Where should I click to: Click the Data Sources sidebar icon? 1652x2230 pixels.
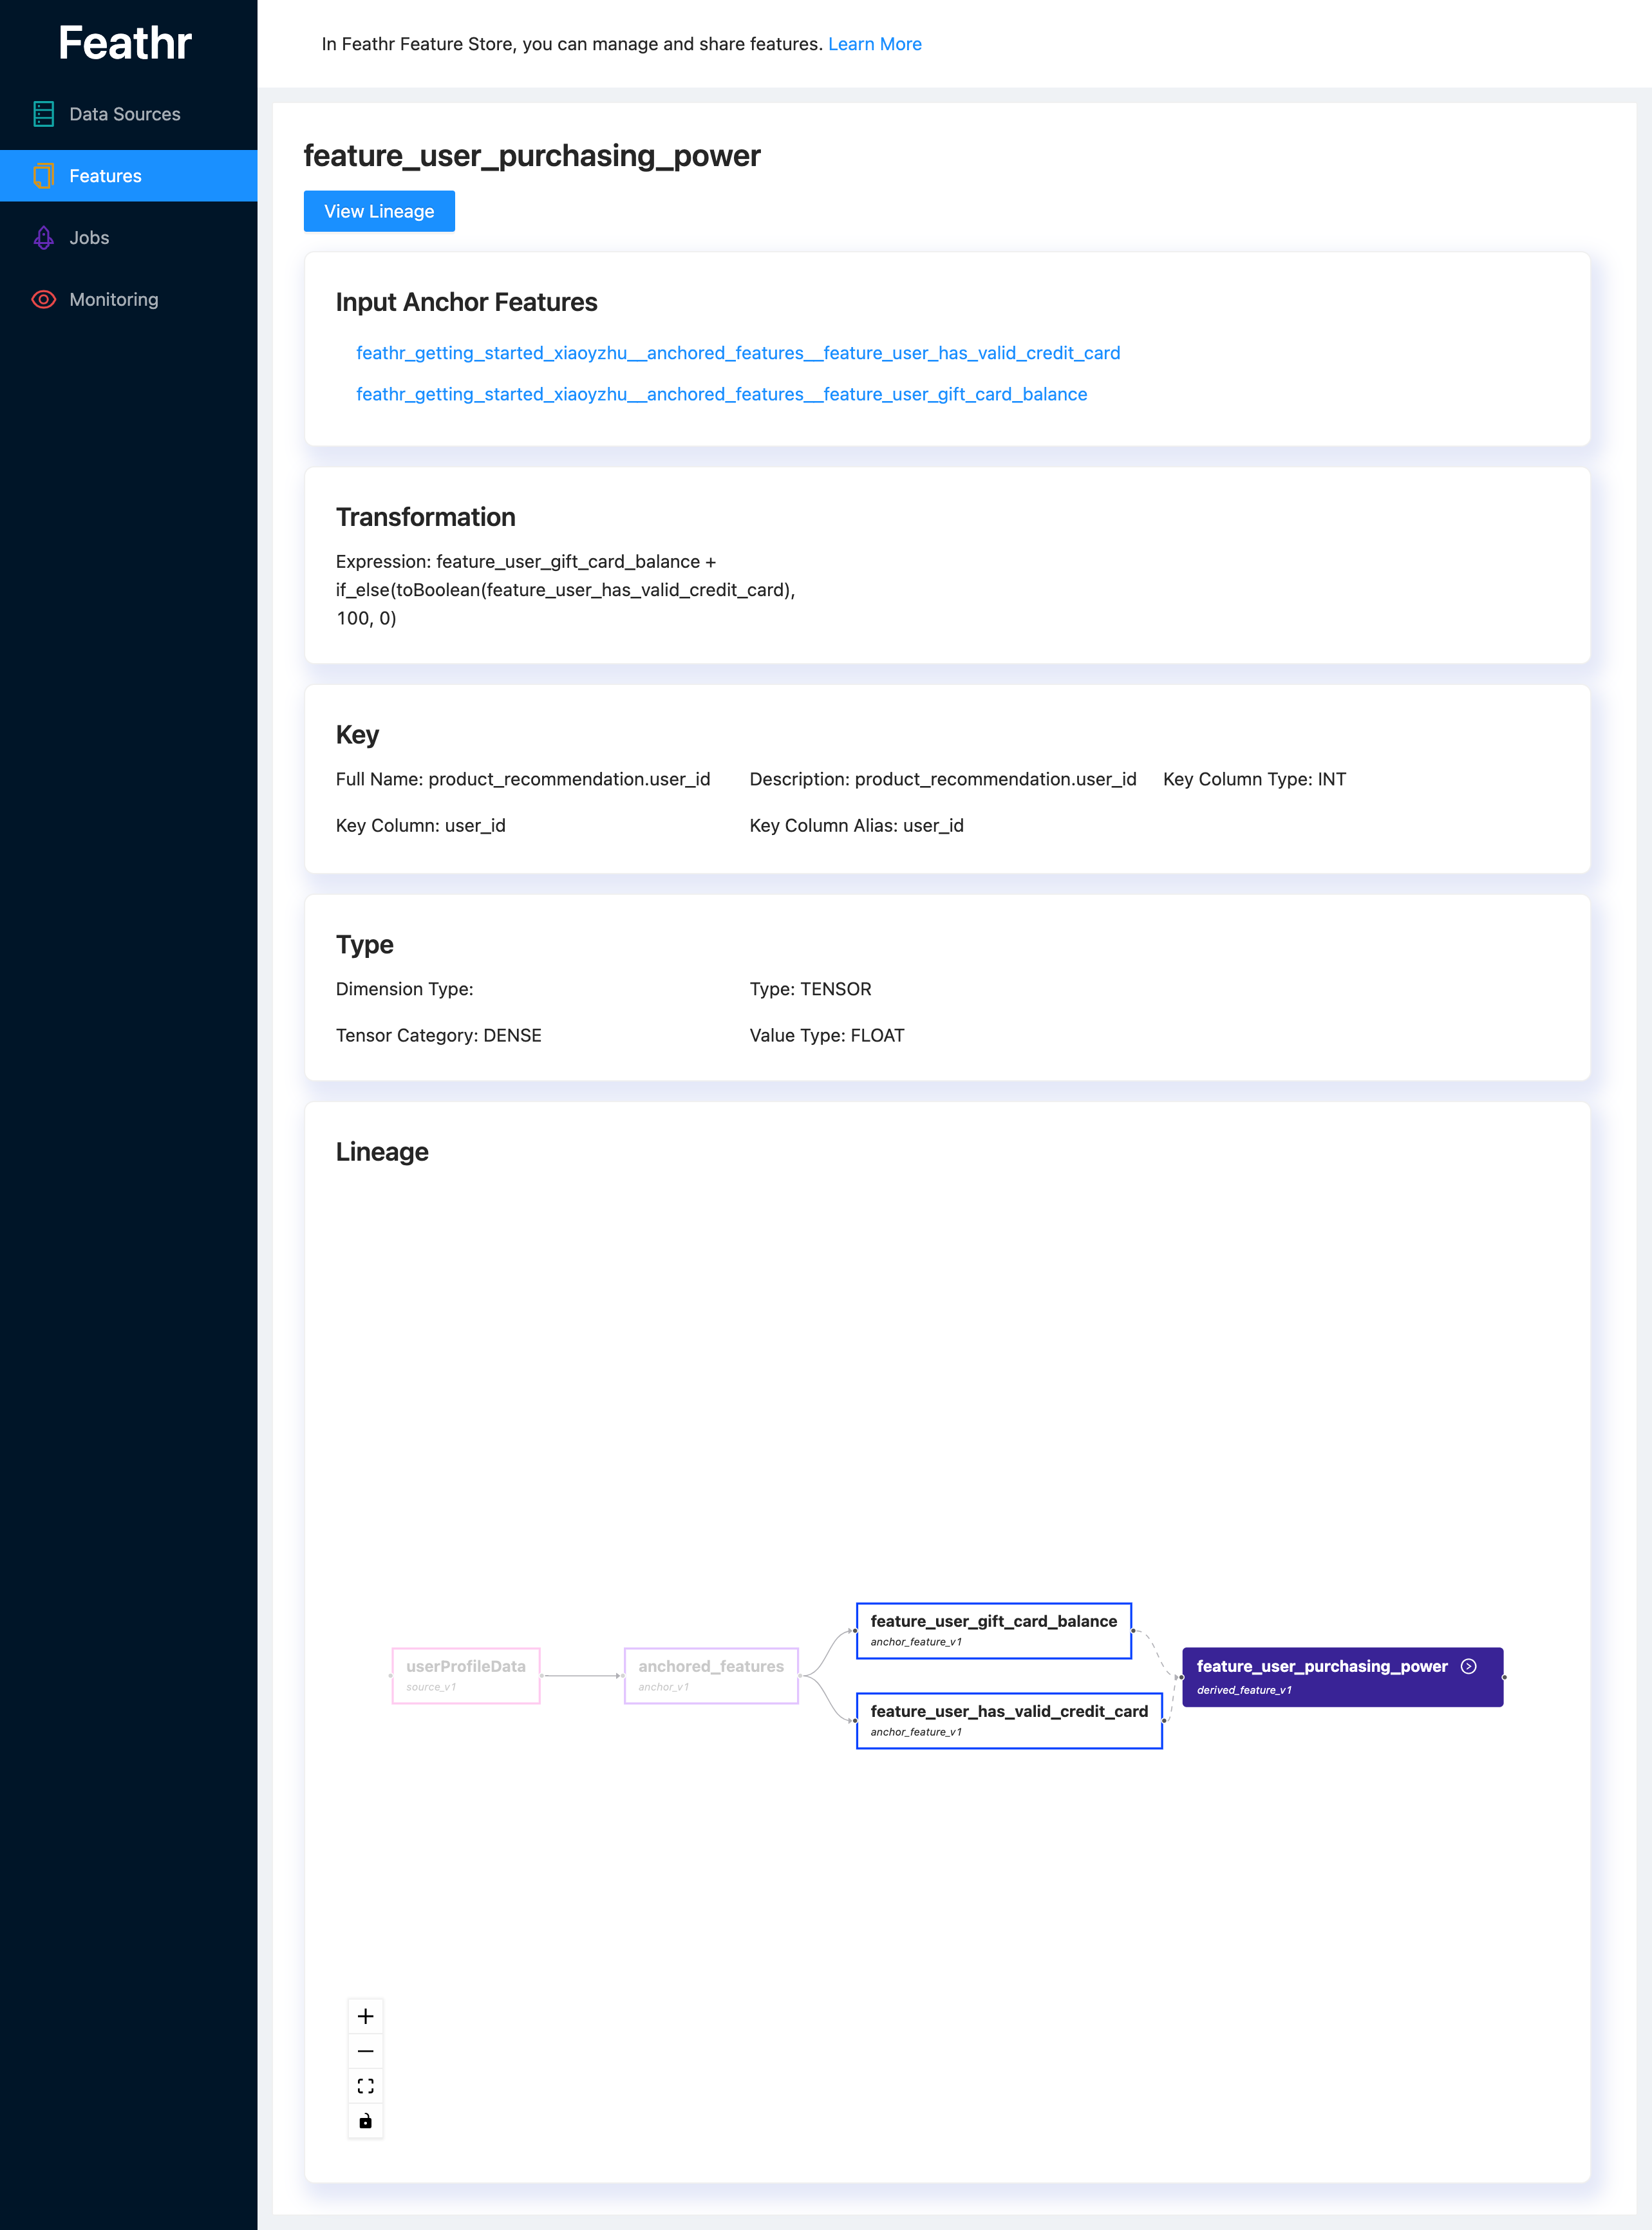[x=43, y=113]
